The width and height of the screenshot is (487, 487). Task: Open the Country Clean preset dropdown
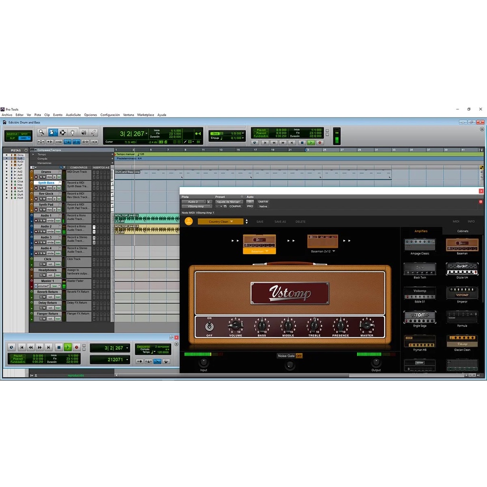221,222
